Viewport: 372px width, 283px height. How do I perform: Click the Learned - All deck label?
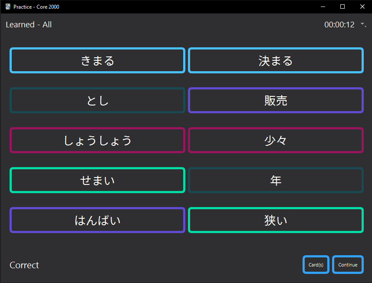click(29, 25)
